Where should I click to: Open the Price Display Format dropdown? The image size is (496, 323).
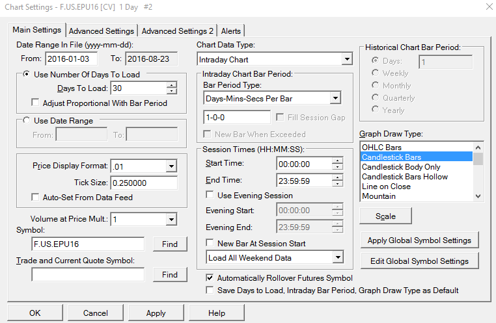(x=171, y=166)
